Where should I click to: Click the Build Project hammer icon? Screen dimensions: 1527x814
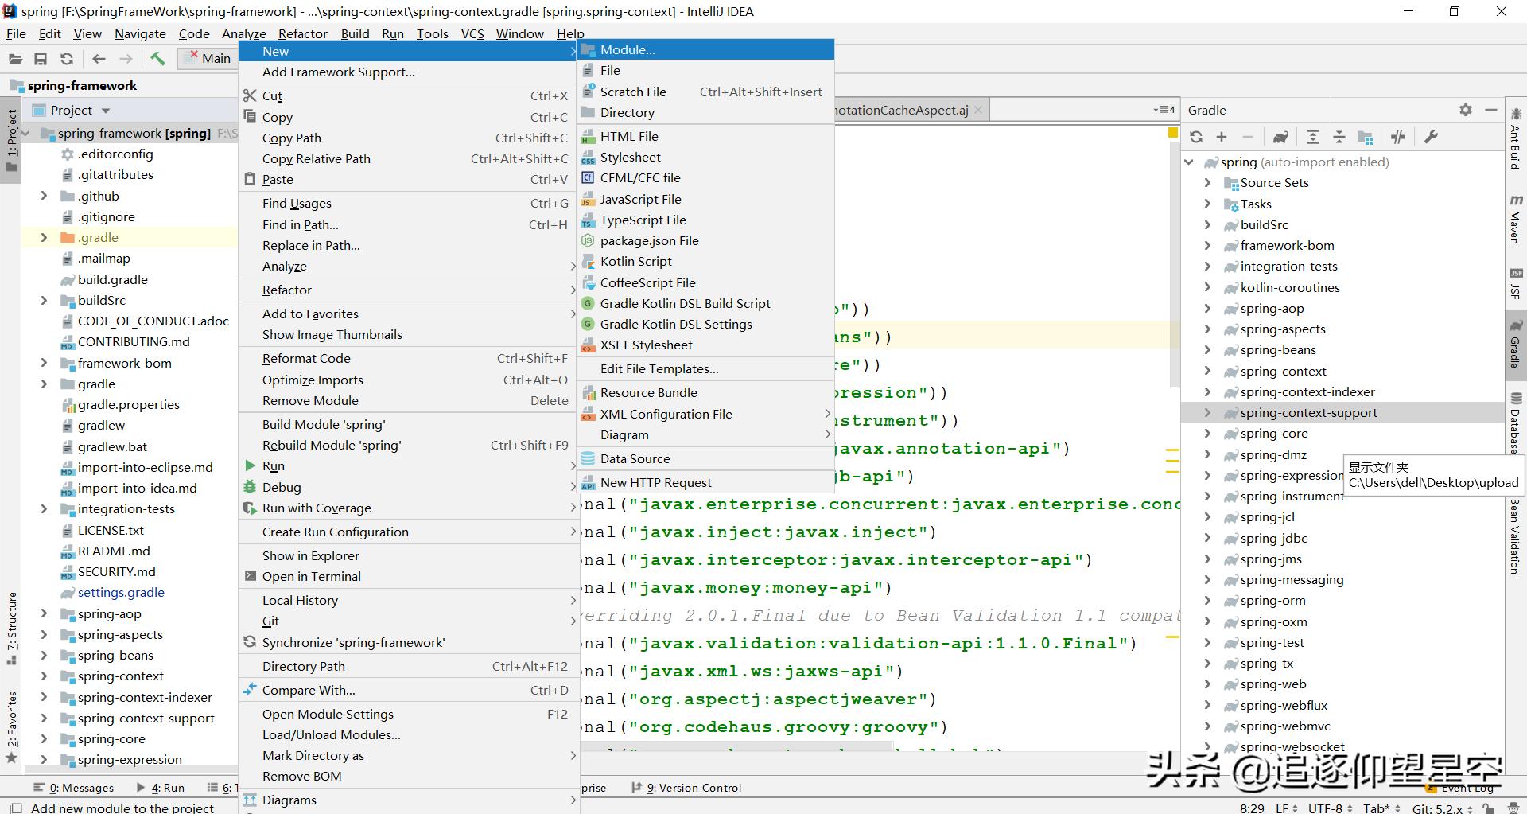coord(157,58)
